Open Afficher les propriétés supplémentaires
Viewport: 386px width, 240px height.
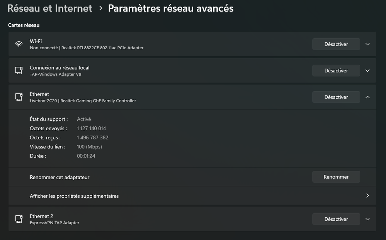(x=74, y=196)
